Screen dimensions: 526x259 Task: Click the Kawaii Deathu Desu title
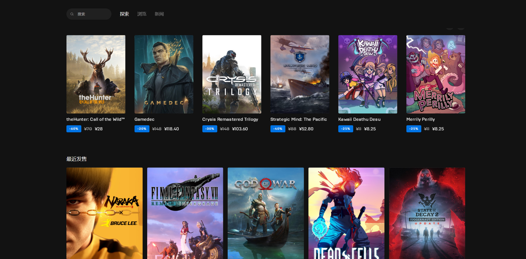coord(359,119)
